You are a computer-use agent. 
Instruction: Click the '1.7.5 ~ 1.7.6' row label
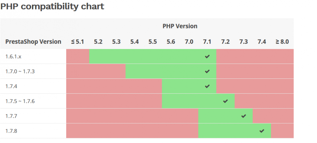[20, 101]
